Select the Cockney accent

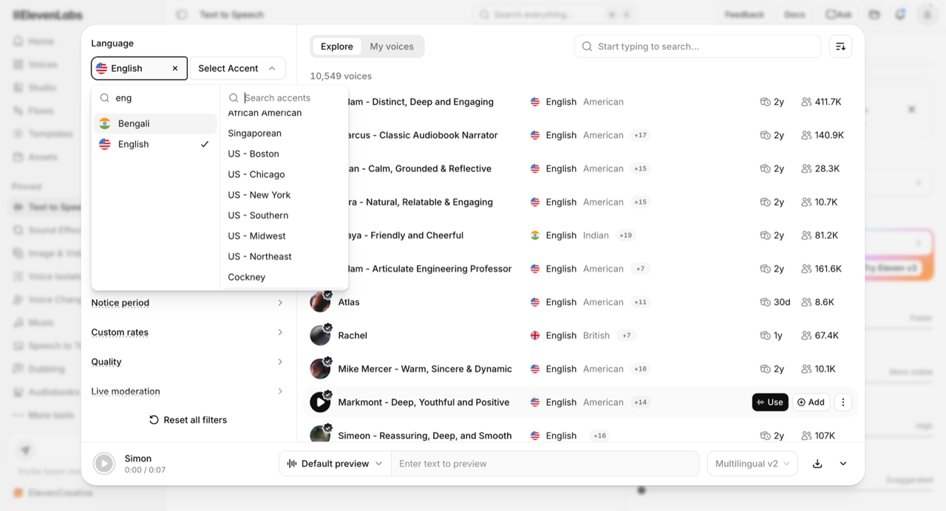click(x=246, y=278)
